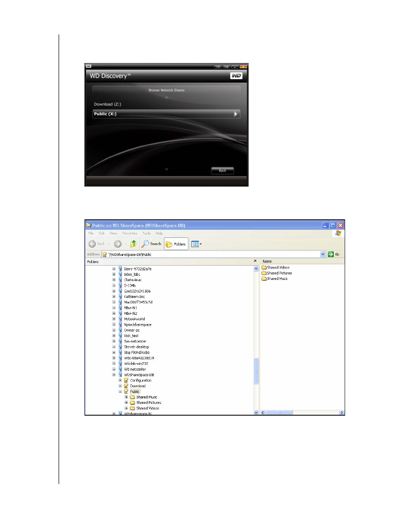Viewport: 401px width, 519px height.
Task: Open the Shared Music folder in file list
Action: coord(274,279)
